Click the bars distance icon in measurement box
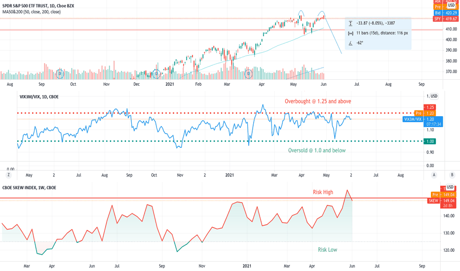This screenshot has height=271, width=460. coord(350,34)
